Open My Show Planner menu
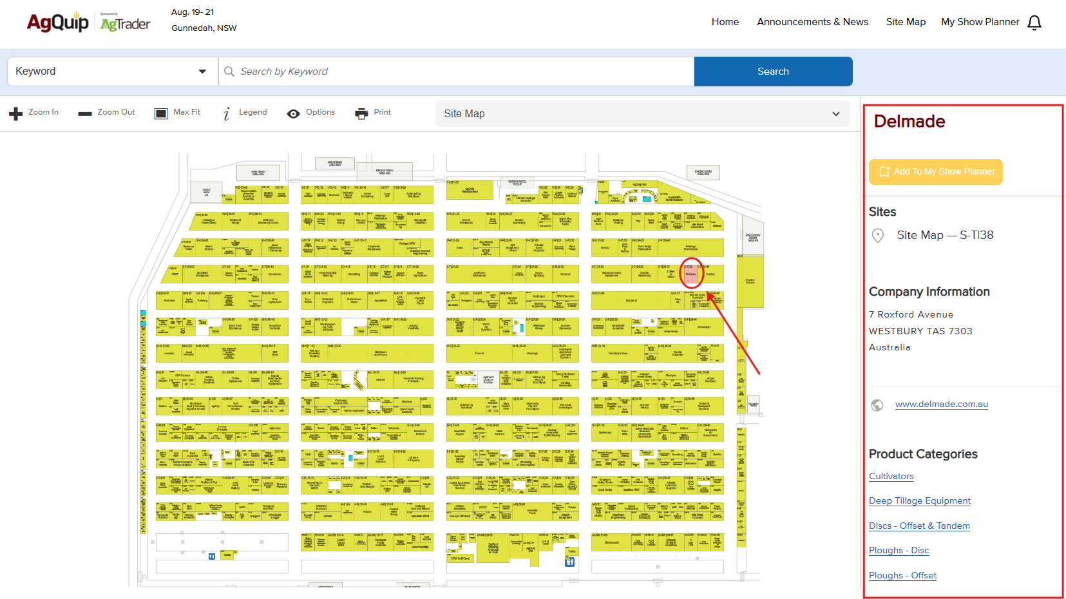This screenshot has height=599, width=1066. pyautogui.click(x=980, y=22)
